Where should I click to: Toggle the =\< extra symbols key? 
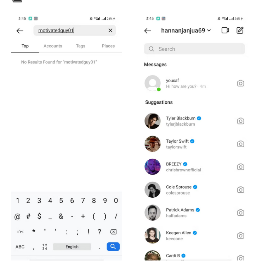(20, 232)
